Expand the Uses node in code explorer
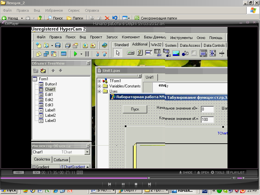 (99, 91)
